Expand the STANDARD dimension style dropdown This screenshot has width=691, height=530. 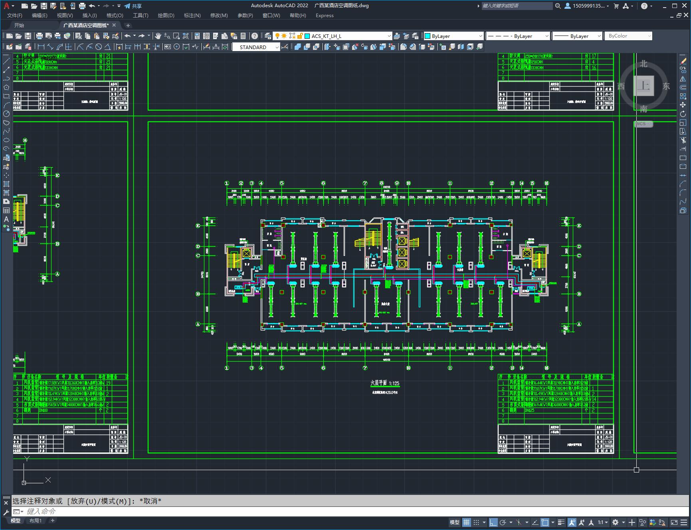(x=256, y=47)
